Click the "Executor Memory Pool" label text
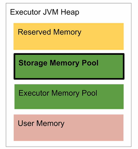The image size is (138, 149). [58, 94]
